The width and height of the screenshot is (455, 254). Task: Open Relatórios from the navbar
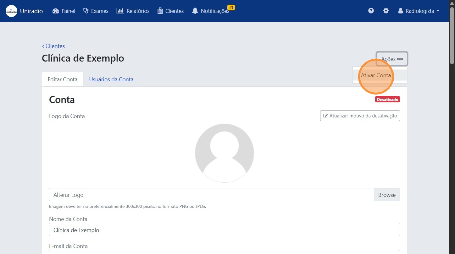(x=133, y=11)
